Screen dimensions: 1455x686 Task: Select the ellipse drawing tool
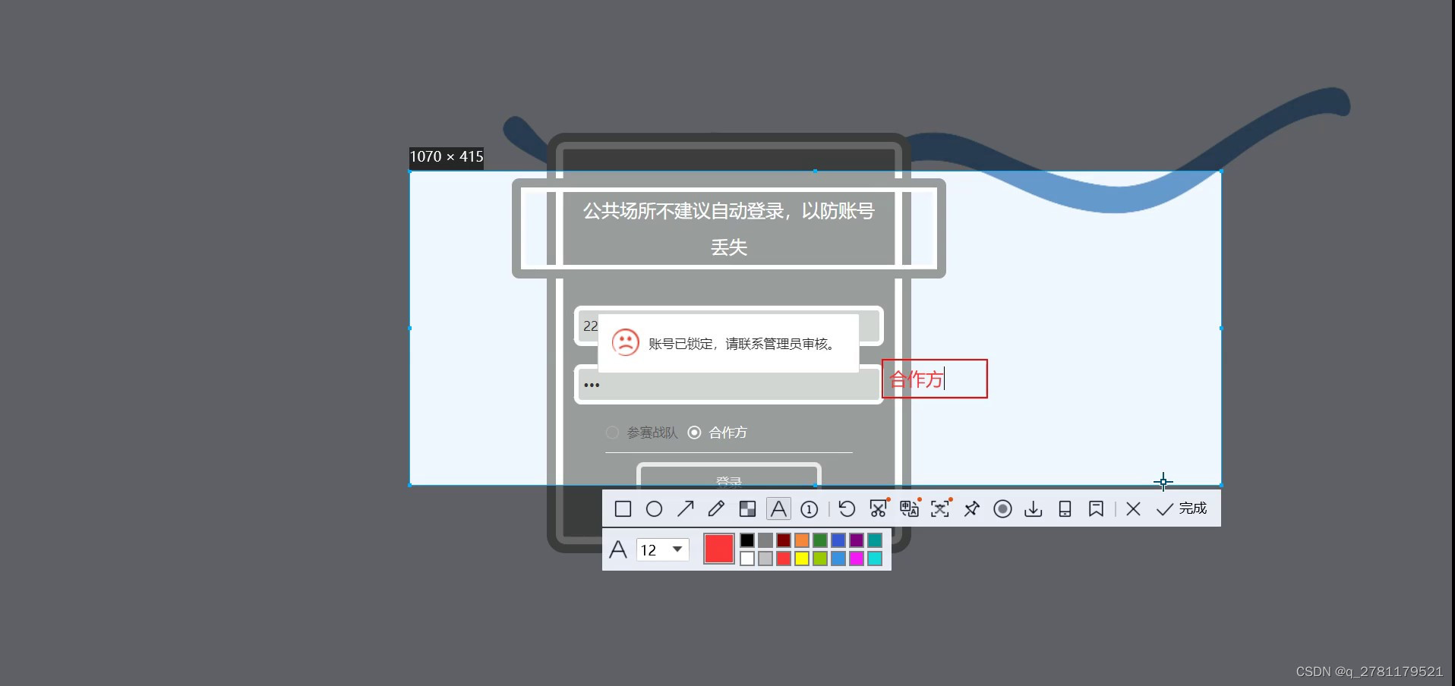[x=654, y=509]
